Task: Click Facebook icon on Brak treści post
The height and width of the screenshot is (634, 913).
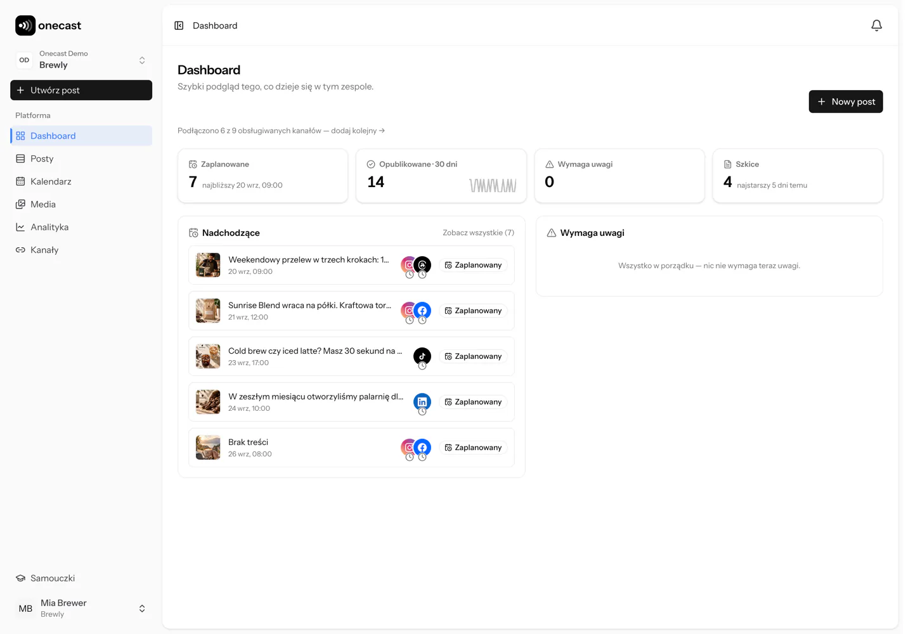Action: coord(422,448)
